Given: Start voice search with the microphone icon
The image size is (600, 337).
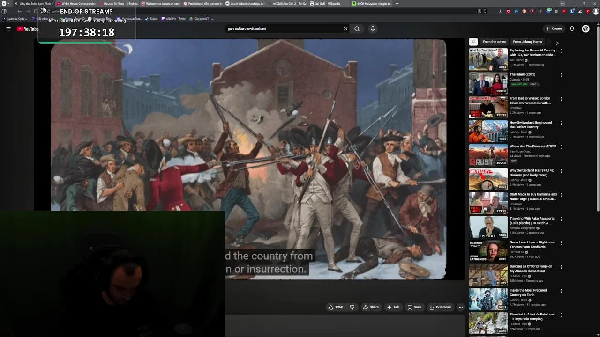Looking at the screenshot, I should tap(373, 29).
